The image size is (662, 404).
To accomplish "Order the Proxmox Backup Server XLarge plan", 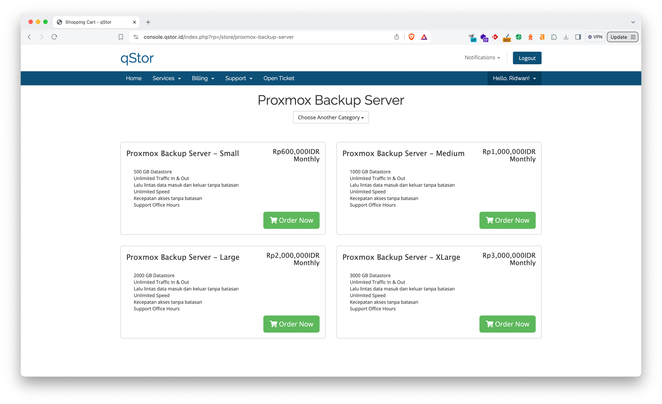I will [507, 324].
